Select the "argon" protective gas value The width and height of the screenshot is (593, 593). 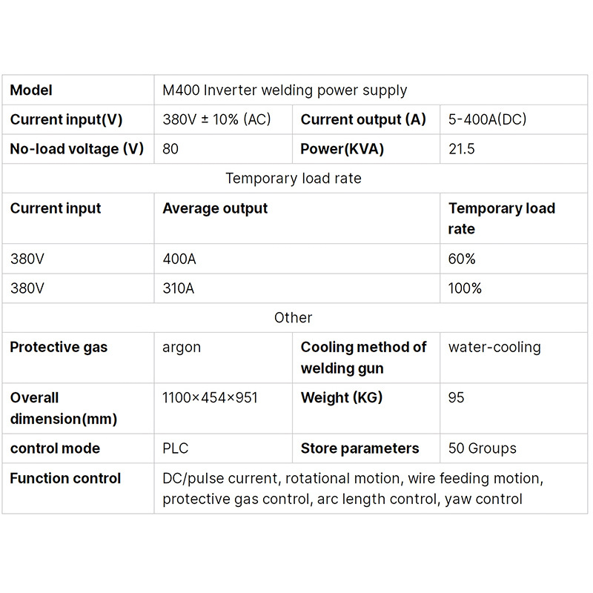(182, 347)
